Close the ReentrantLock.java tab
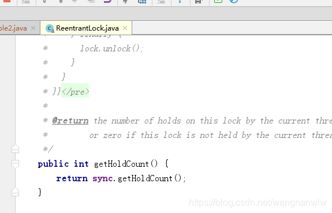 pos(125,28)
